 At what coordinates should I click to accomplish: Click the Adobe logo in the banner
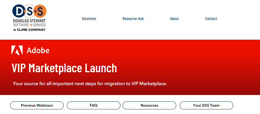click(x=30, y=50)
